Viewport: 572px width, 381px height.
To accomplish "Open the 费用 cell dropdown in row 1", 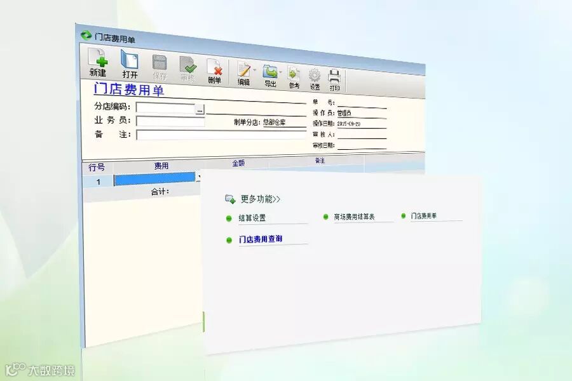I will 198,177.
